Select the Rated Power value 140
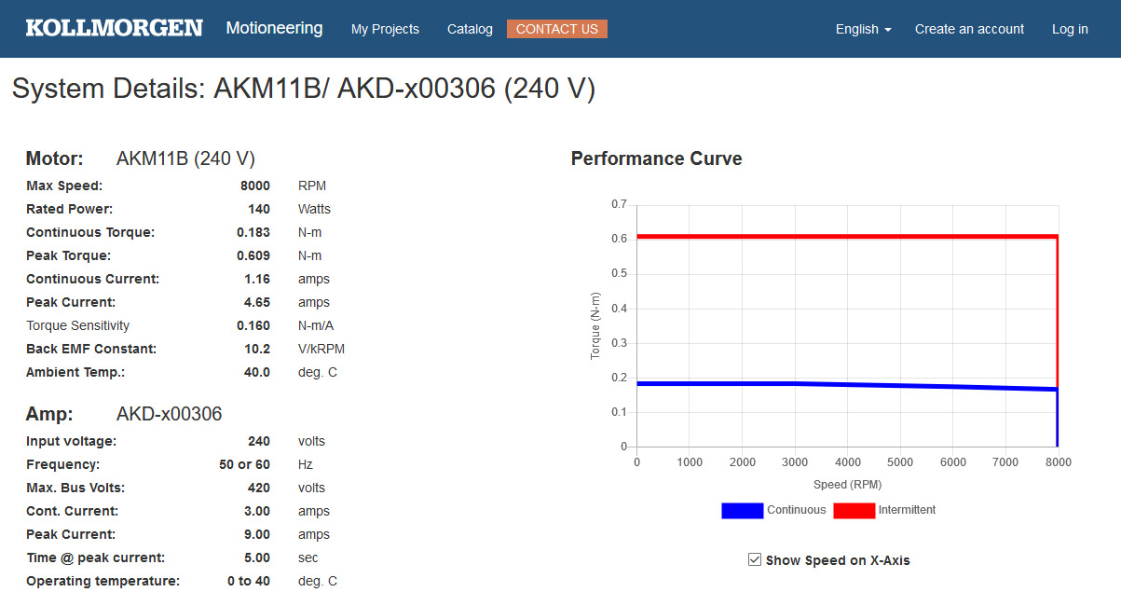Viewport: 1121px width, 592px height. tap(259, 209)
